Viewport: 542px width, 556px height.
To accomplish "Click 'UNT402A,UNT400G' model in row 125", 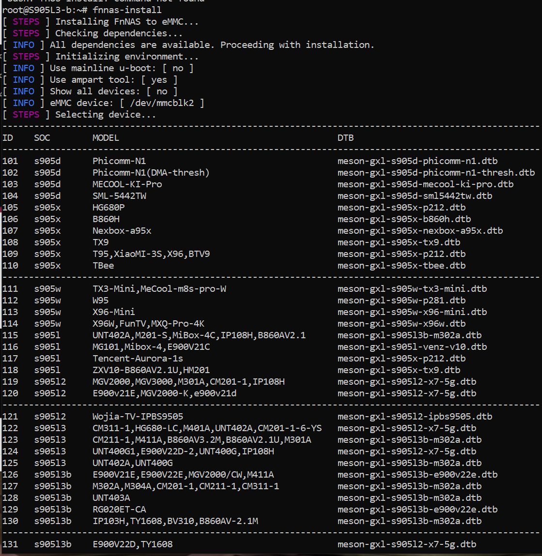I will [x=132, y=463].
